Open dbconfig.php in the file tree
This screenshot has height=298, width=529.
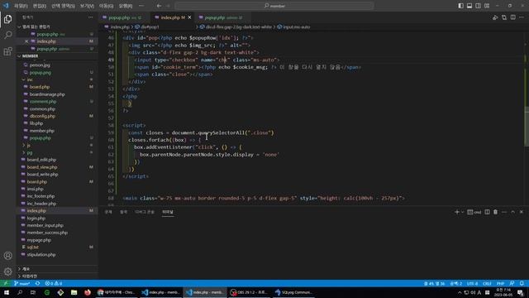42,116
